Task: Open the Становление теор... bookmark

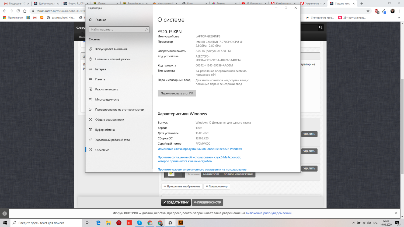Action: click(x=320, y=18)
